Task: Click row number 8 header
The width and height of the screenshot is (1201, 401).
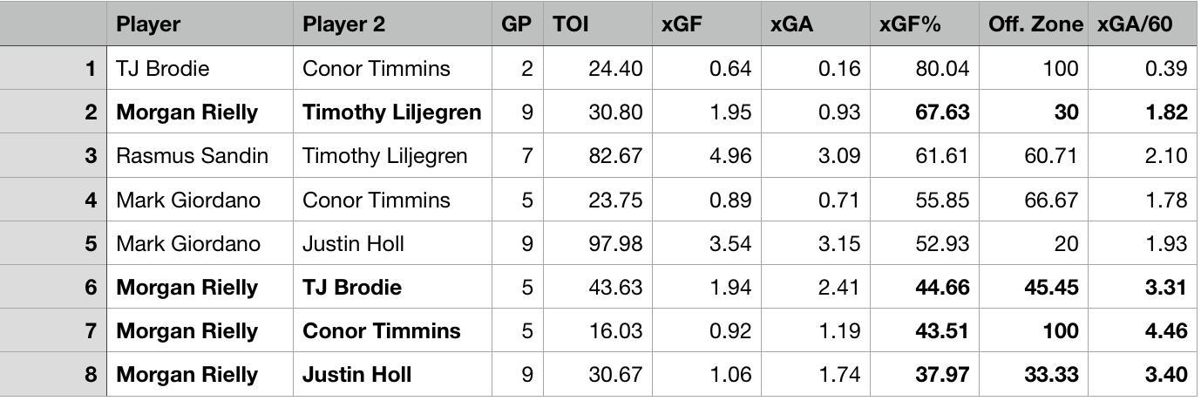Action: (x=54, y=375)
